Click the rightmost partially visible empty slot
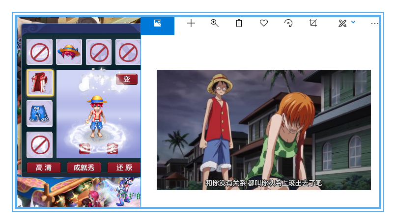The width and height of the screenshot is (396, 224). (x=128, y=52)
